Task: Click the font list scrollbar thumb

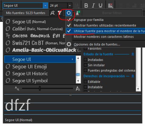Action: tap(78, 75)
